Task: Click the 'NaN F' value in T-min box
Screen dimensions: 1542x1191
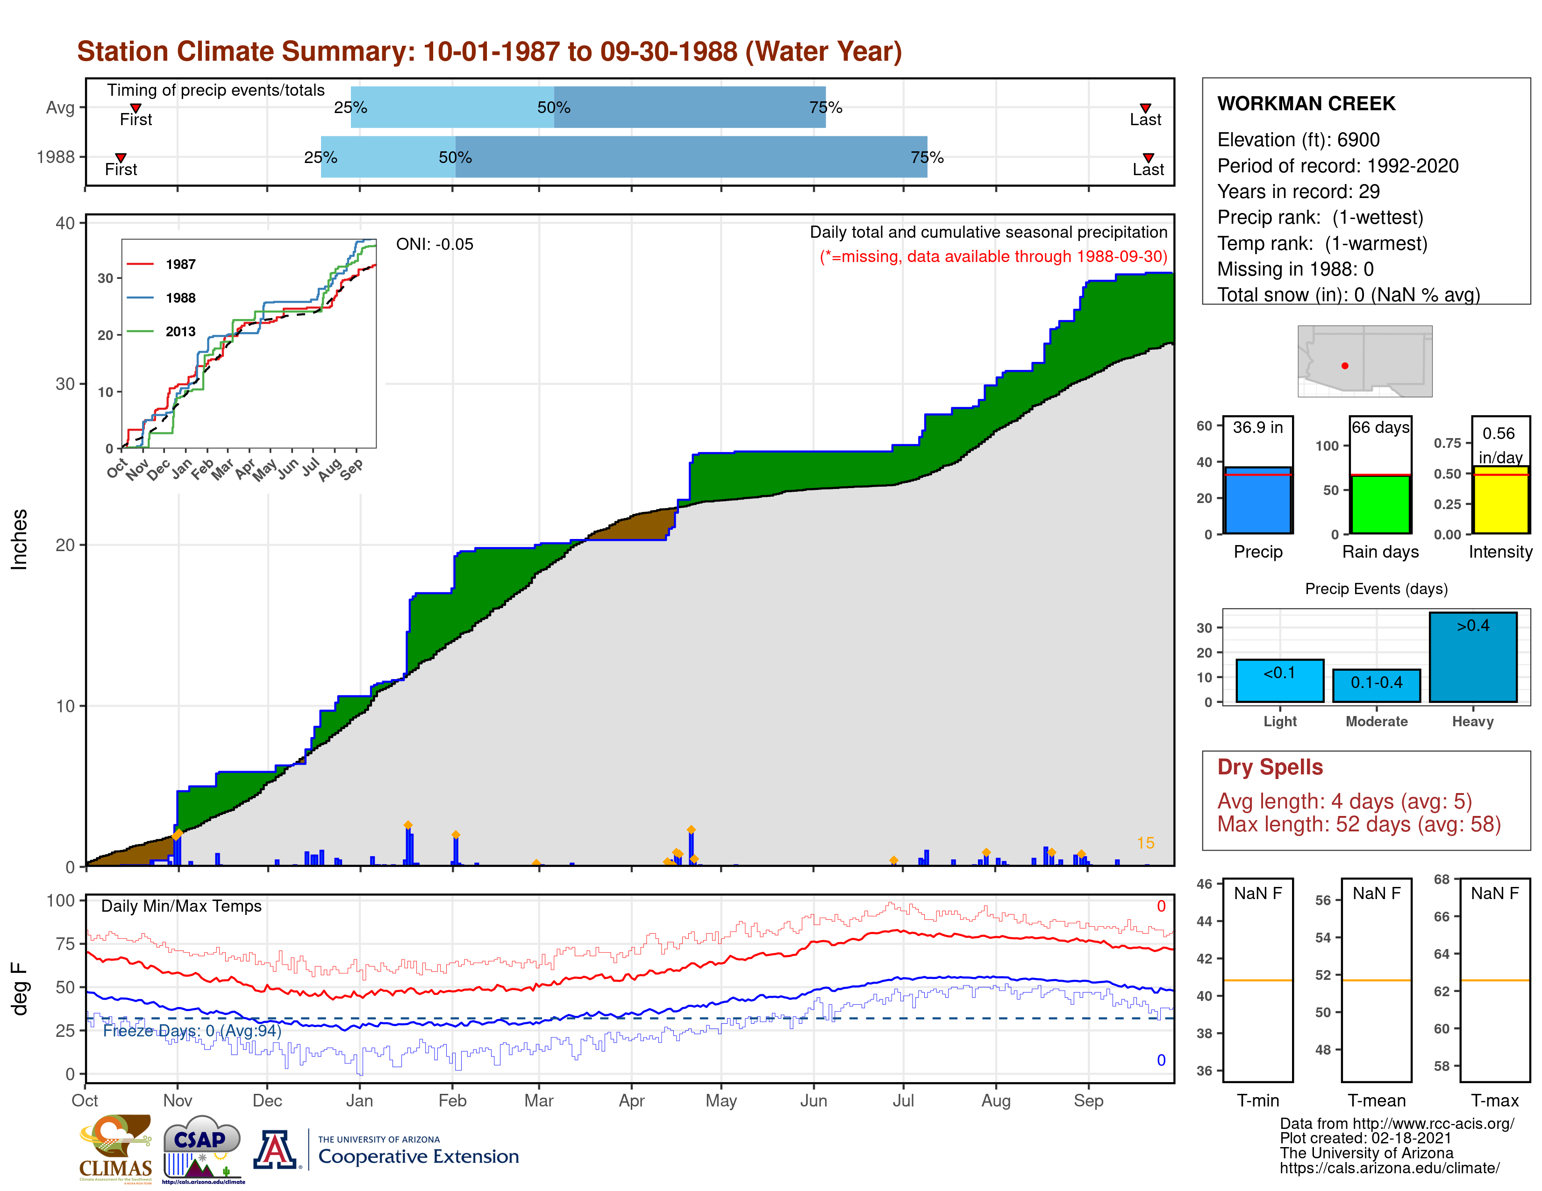Action: point(1258,894)
